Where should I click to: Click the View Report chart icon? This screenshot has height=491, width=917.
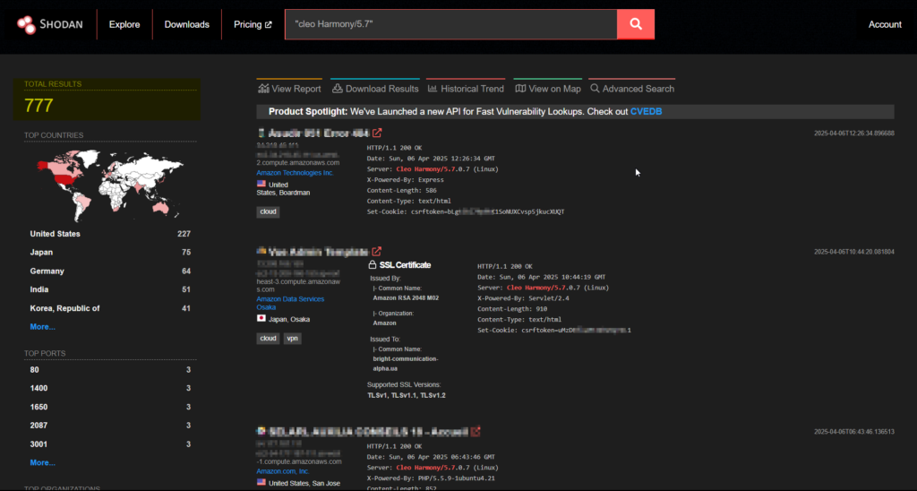(x=264, y=89)
